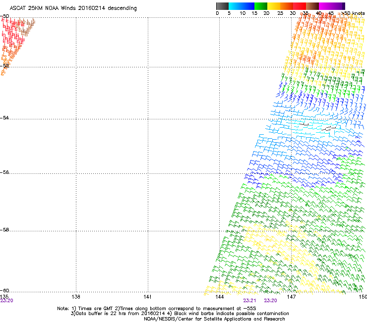
Task: Click the purple 23:21 time stamp
Action: (x=249, y=301)
